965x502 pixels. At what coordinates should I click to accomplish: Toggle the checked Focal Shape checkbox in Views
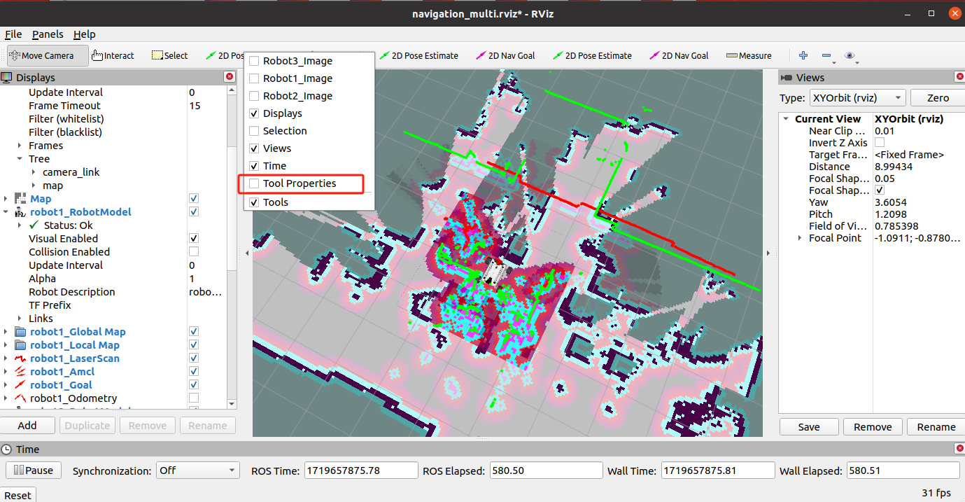pos(880,190)
